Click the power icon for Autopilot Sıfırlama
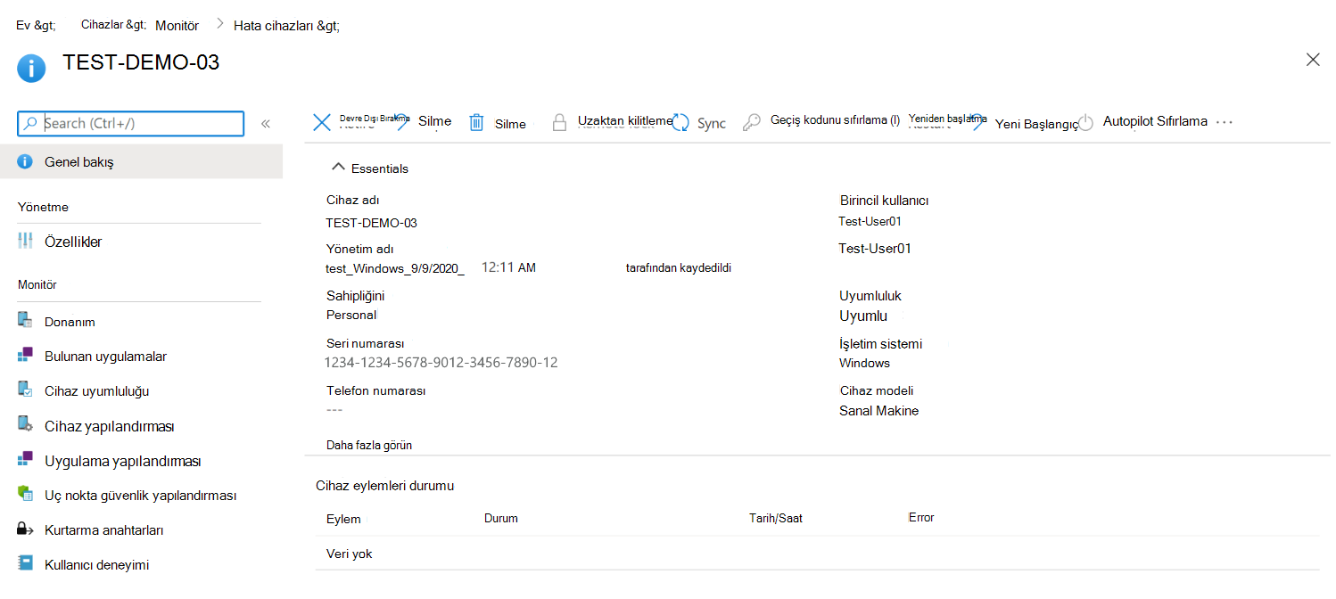 1085,123
